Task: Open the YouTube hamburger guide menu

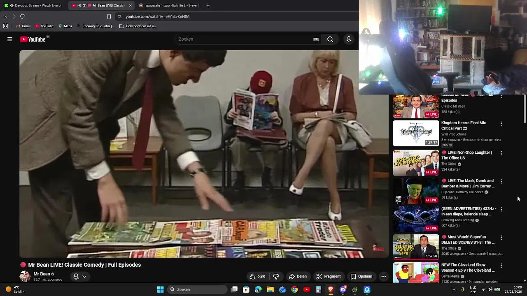Action: pyautogui.click(x=10, y=39)
